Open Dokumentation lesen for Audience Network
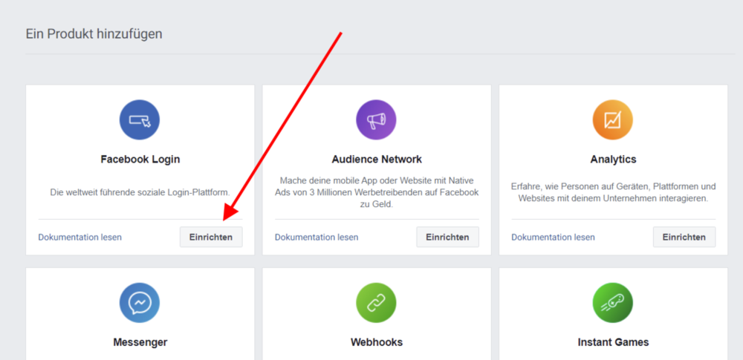Screen dimensions: 743x360 (x=317, y=237)
